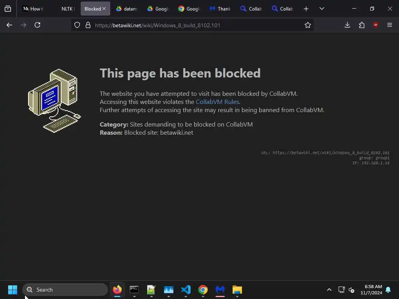The width and height of the screenshot is (399, 299).
Task: Switch to the first Collab tab
Action: 251,9
